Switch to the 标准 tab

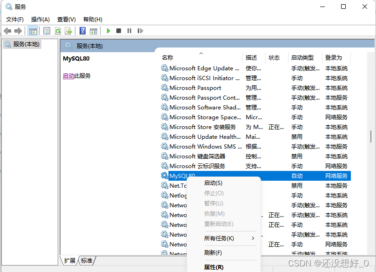click(x=87, y=261)
